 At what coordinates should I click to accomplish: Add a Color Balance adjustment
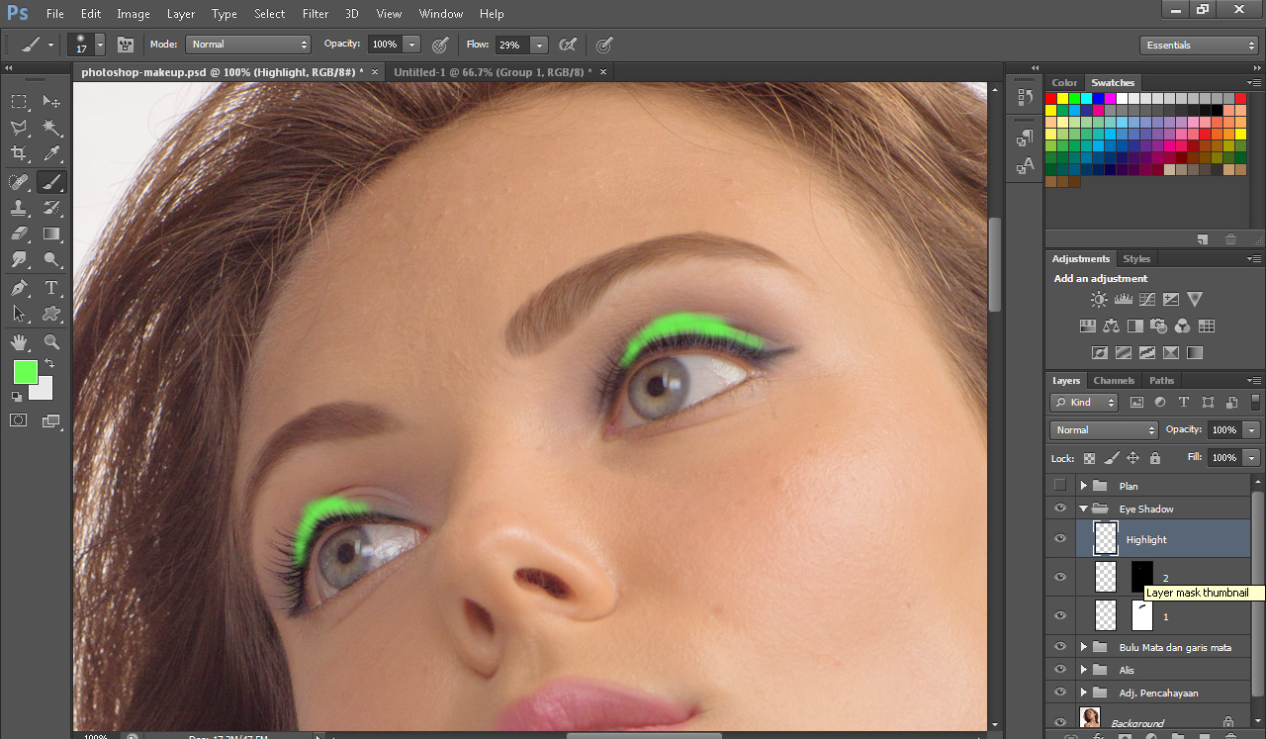(1111, 325)
